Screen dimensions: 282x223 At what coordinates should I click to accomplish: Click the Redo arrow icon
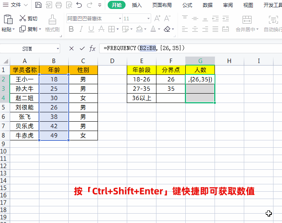(x=89, y=5)
